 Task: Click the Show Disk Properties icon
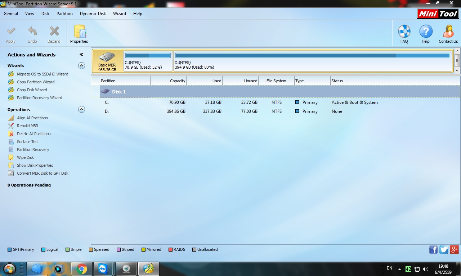point(11,165)
